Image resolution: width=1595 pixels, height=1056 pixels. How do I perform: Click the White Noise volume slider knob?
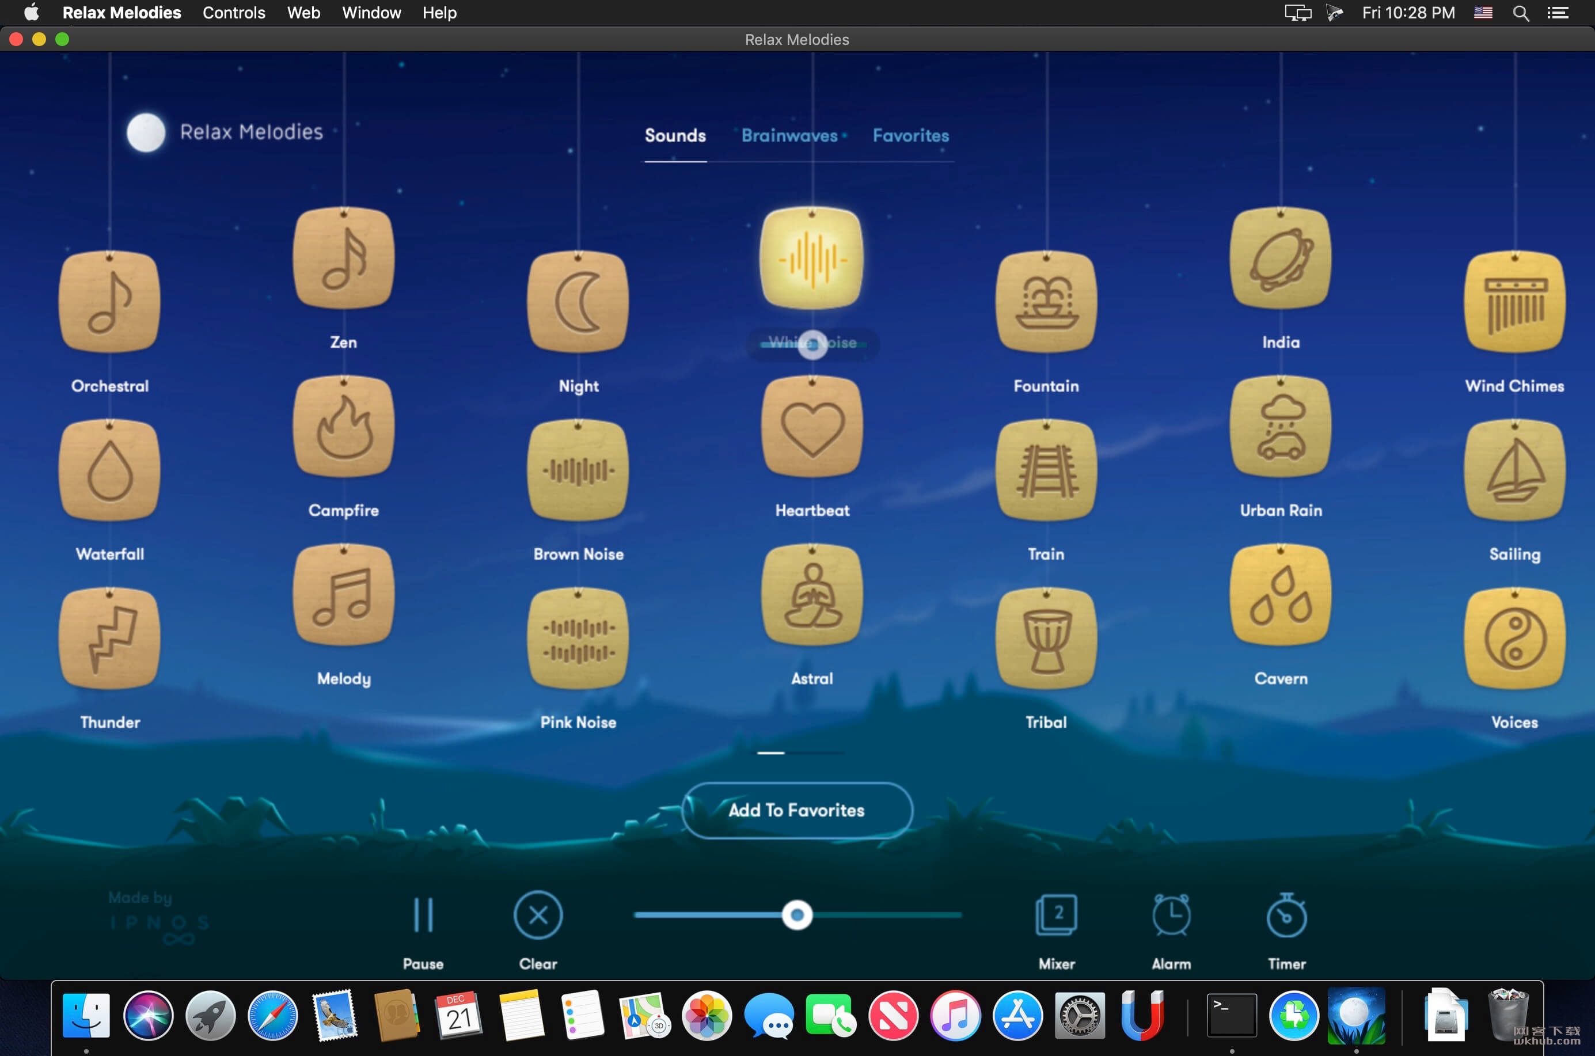pyautogui.click(x=812, y=344)
